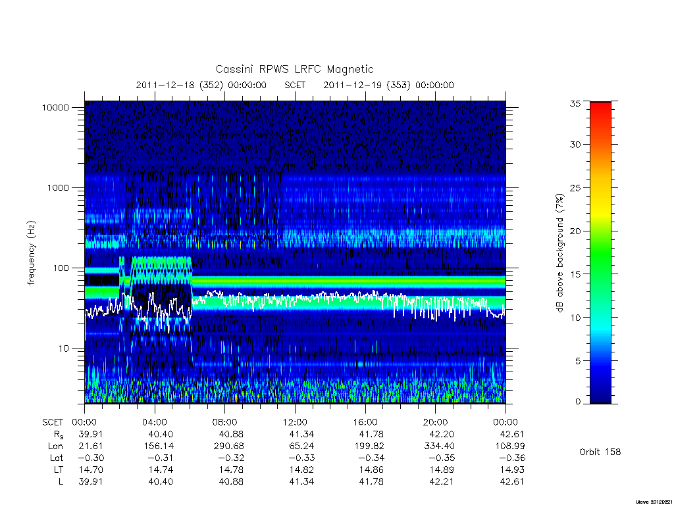Click the Rs value 41.34
674x505 pixels.
pos(301,434)
